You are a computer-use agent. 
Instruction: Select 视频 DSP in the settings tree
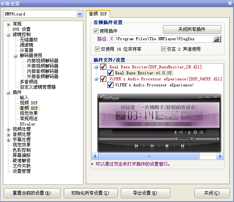point(29,103)
